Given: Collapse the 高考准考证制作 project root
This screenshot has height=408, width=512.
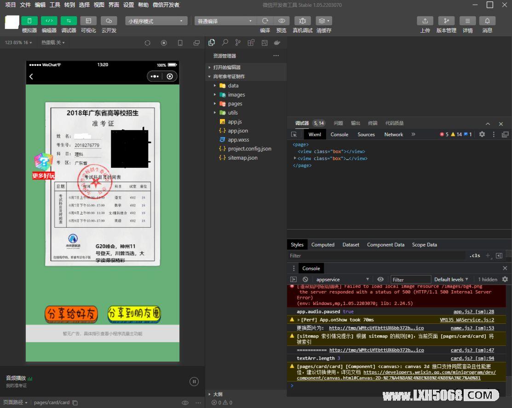Looking at the screenshot, I should pyautogui.click(x=246, y=76).
